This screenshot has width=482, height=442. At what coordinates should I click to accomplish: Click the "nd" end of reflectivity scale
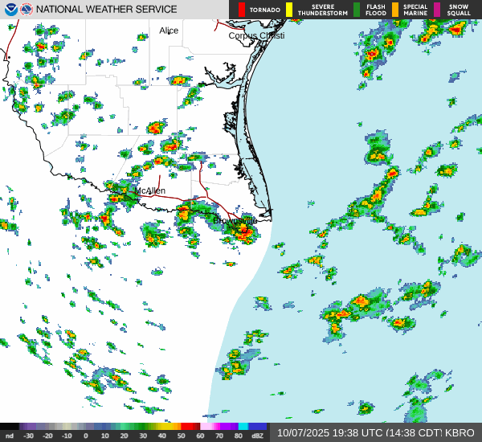[x=10, y=436]
